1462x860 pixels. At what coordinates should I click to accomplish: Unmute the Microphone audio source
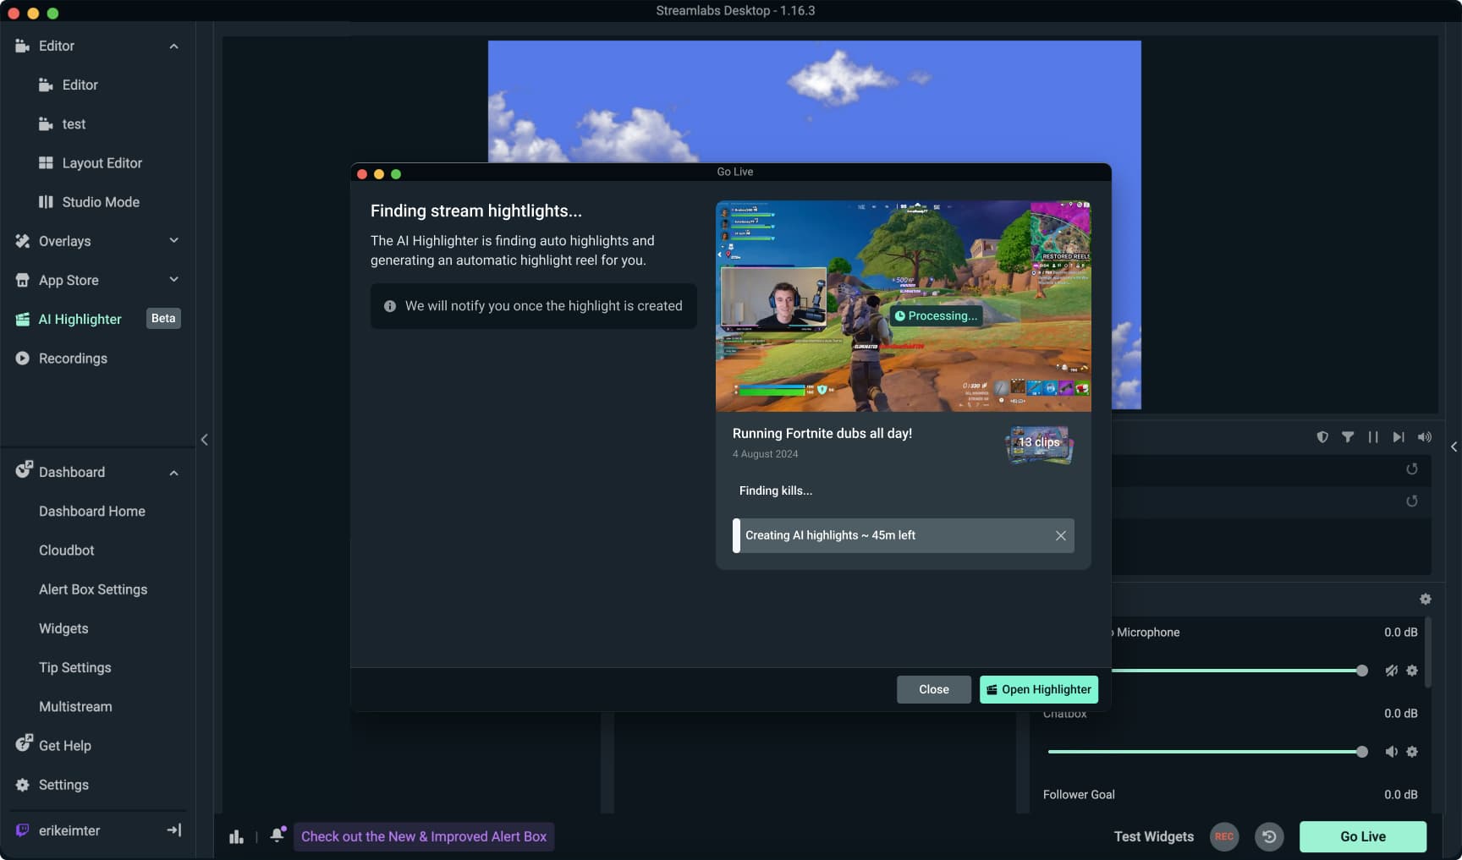[1391, 671]
